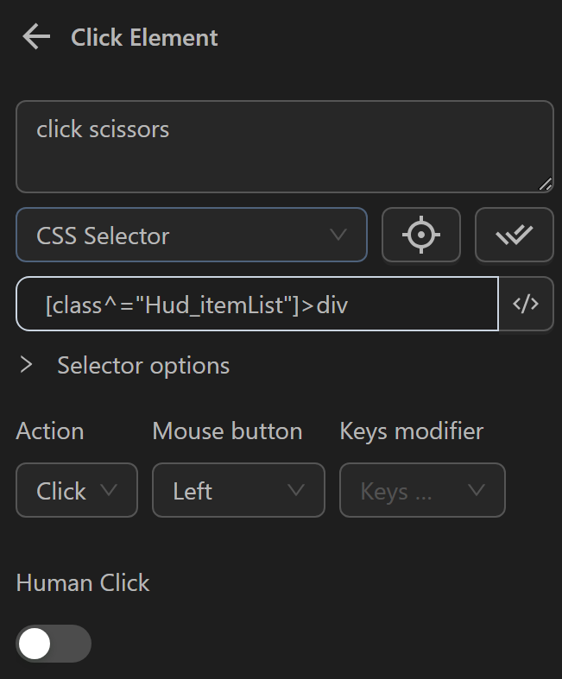Verify selector with the double-check icon
Screen dimensions: 562x679
click(514, 235)
